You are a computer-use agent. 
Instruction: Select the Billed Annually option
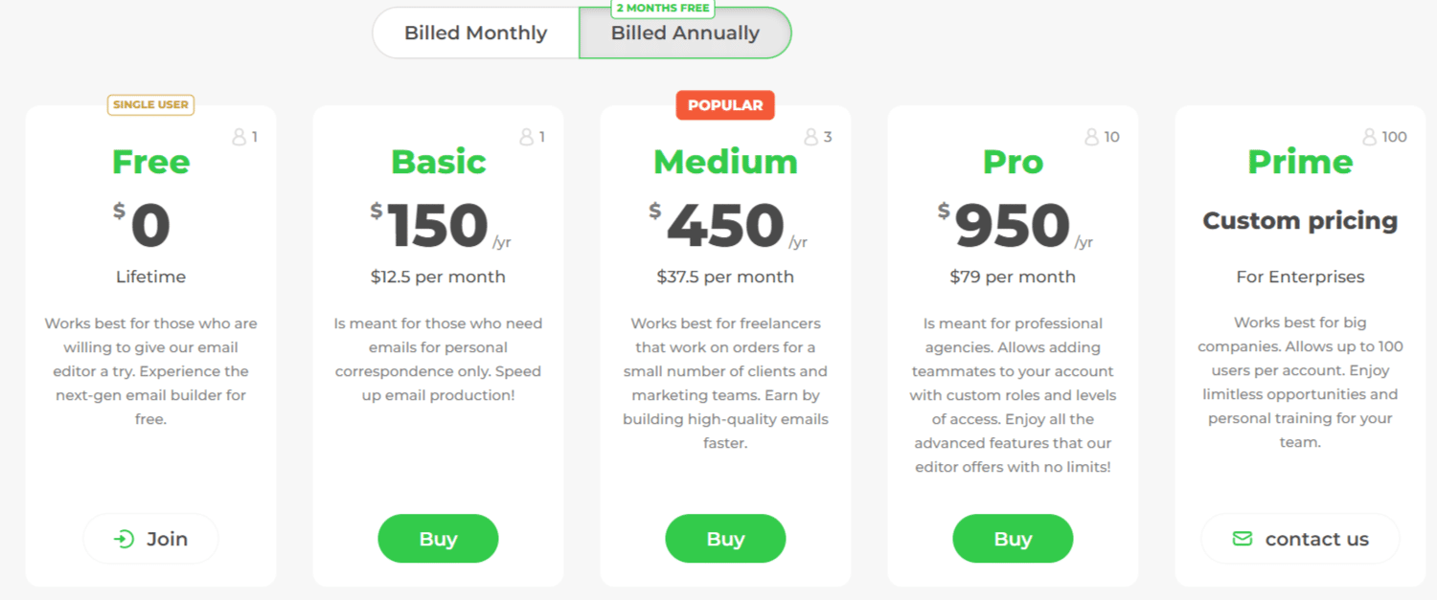(685, 33)
